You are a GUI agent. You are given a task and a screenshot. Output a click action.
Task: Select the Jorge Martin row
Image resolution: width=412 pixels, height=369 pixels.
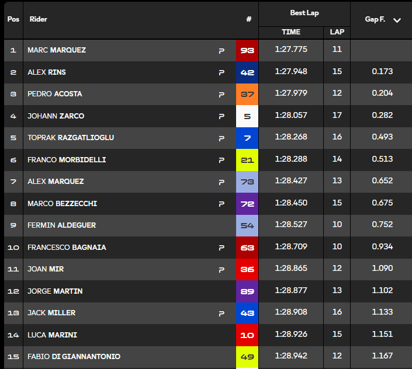pos(208,291)
